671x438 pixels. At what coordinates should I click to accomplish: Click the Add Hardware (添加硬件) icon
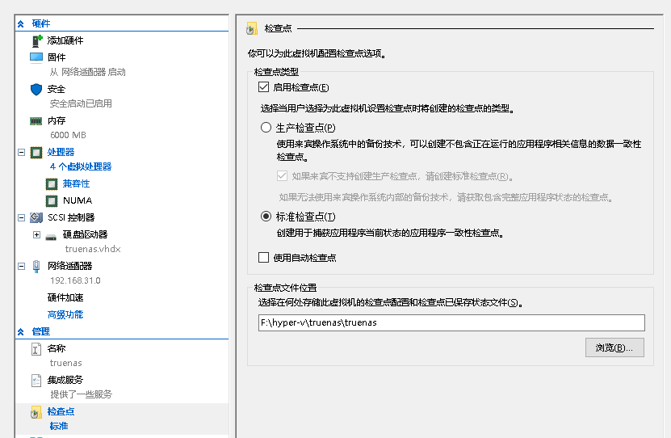point(36,40)
